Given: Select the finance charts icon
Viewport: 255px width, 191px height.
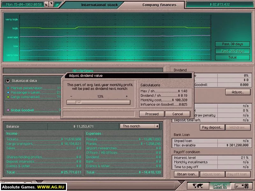Looking at the screenshot, I should coord(220,186).
